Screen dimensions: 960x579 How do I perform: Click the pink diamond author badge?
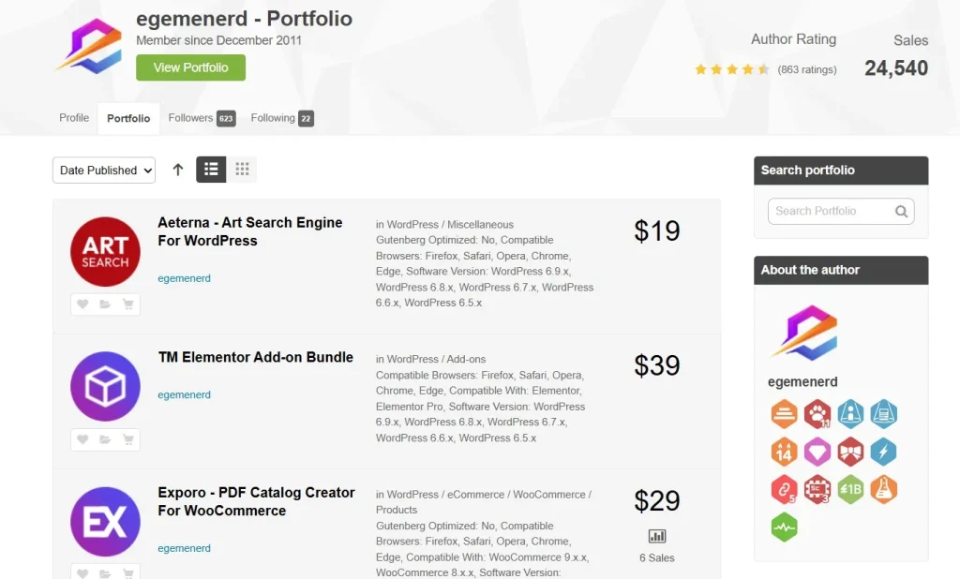pos(817,453)
